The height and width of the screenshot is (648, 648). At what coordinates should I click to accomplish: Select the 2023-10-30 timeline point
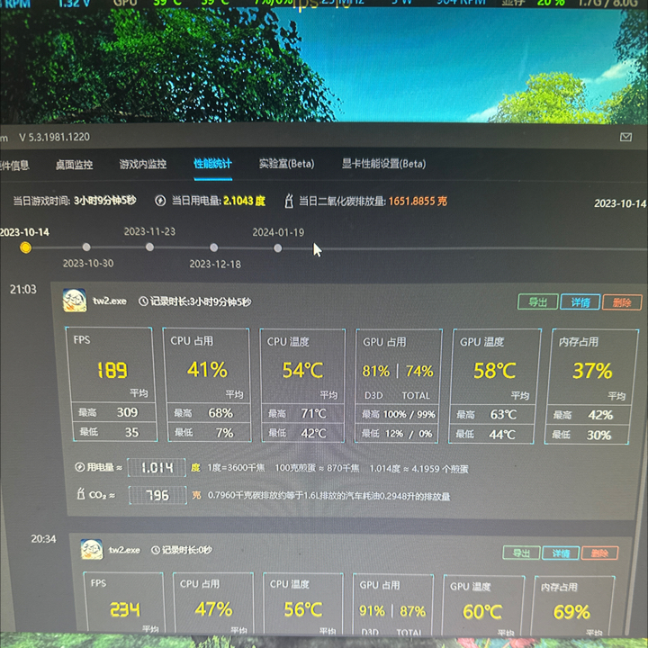(x=86, y=247)
